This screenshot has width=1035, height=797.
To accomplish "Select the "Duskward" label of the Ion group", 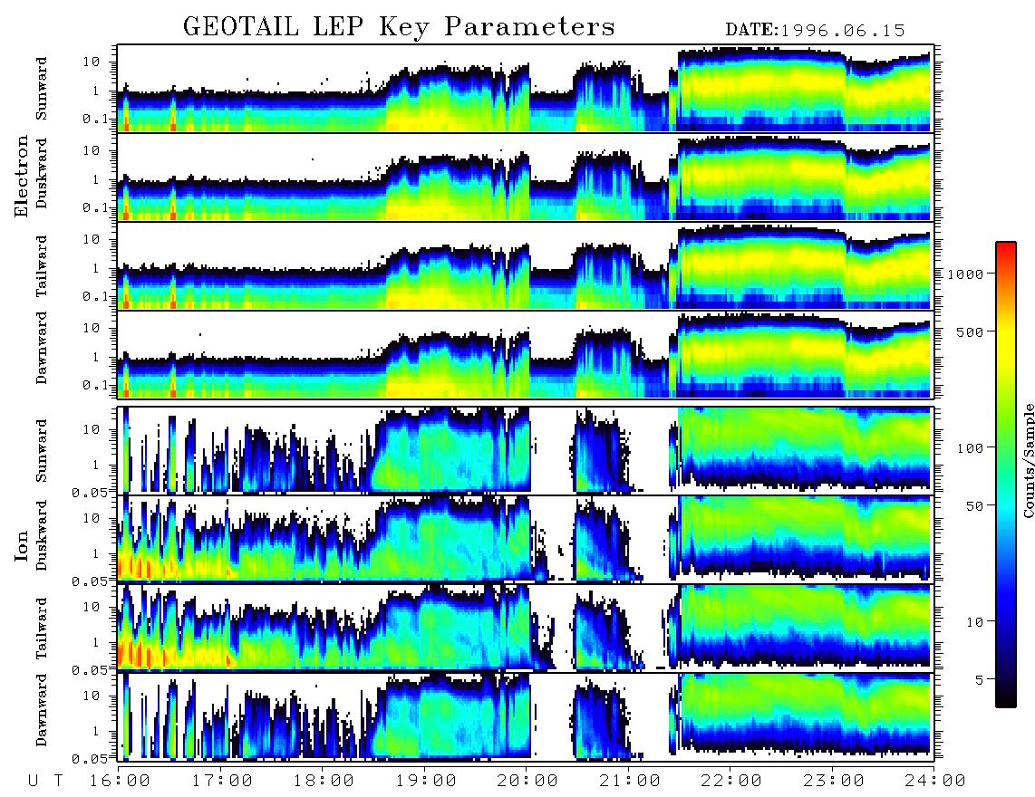I will (42, 535).
